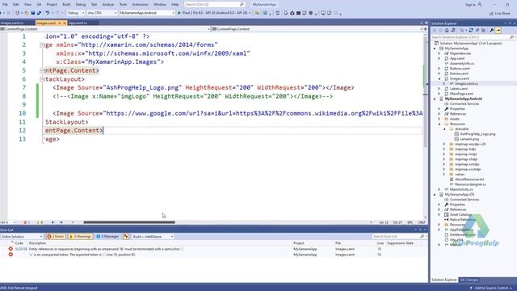This screenshot has height=291, width=517.
Task: Click the Sign in account icon
Action: click(x=480, y=4)
